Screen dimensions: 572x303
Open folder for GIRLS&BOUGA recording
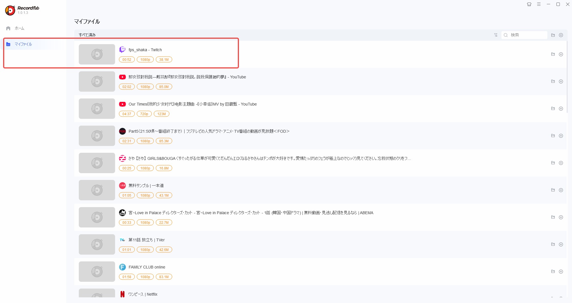(553, 163)
